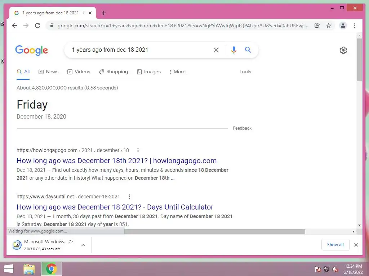This screenshot has width=369, height=276.
Task: Click the scroll-down arrow on vertical scrollbar
Action: coord(359,225)
